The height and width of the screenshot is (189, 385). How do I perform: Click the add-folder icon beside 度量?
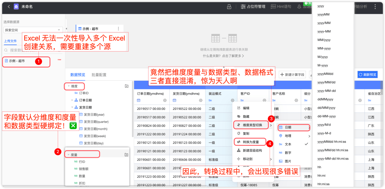click(126, 155)
